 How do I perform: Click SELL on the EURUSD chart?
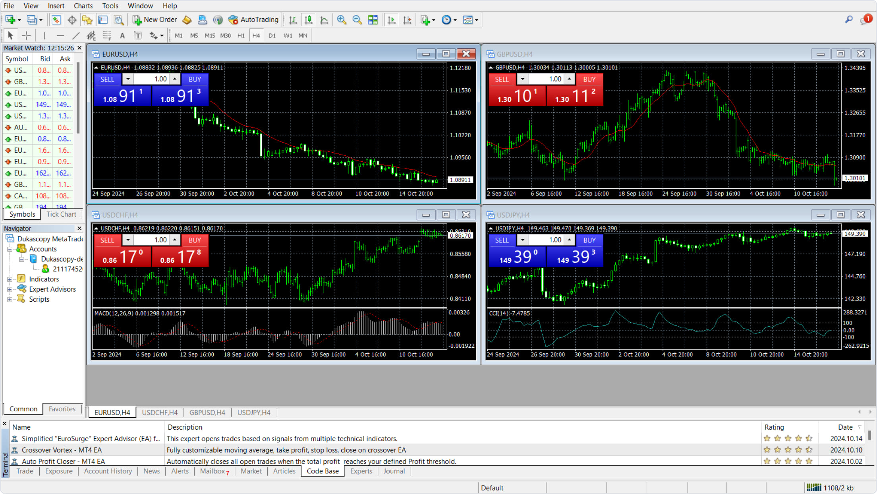click(x=107, y=79)
